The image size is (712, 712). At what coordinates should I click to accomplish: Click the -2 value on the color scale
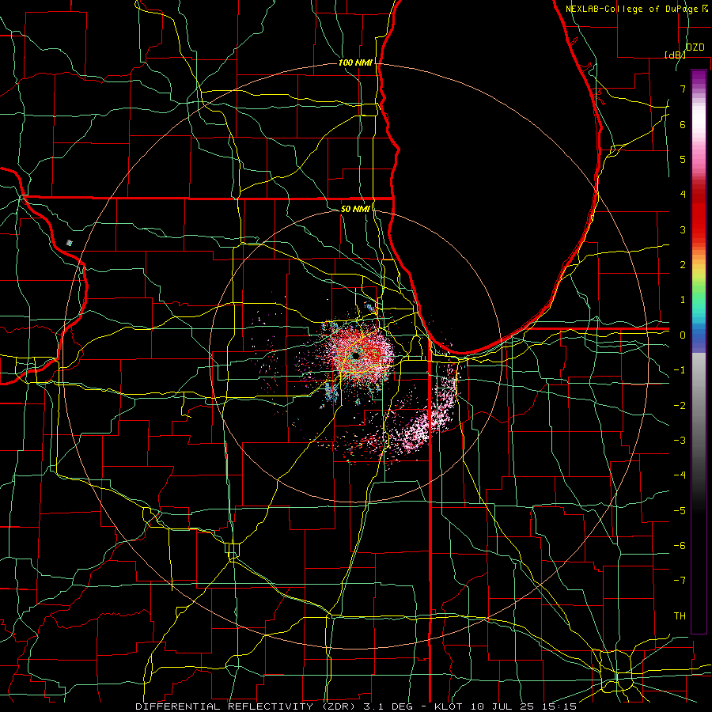(x=680, y=406)
